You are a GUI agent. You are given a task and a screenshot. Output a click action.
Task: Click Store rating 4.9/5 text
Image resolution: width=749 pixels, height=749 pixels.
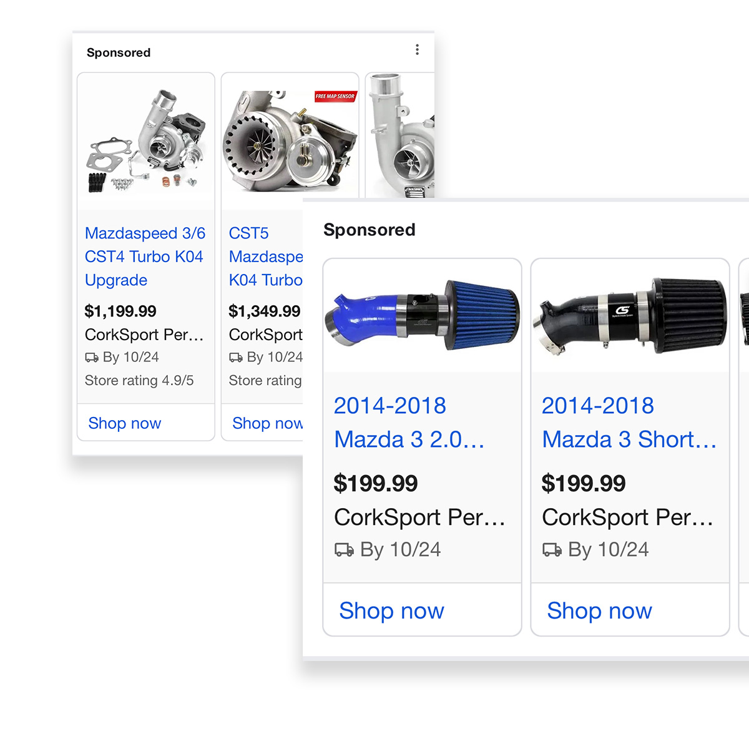pos(139,380)
